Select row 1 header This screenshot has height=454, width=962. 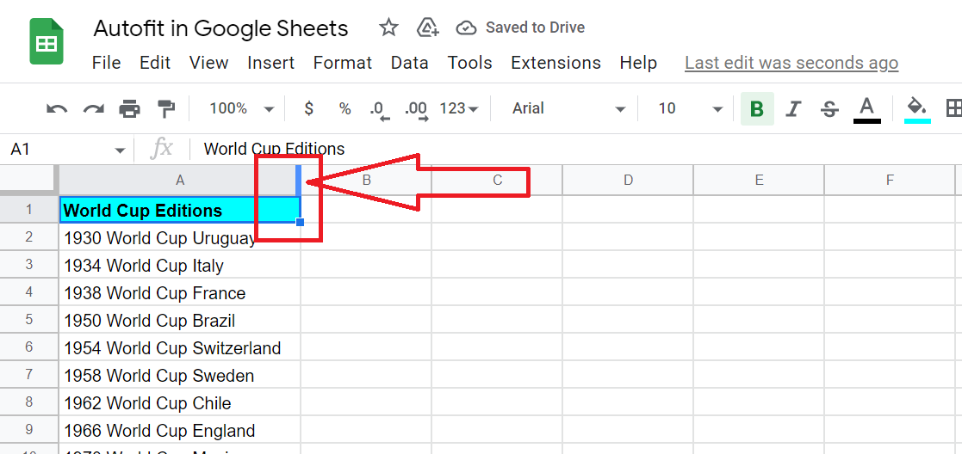click(x=28, y=210)
